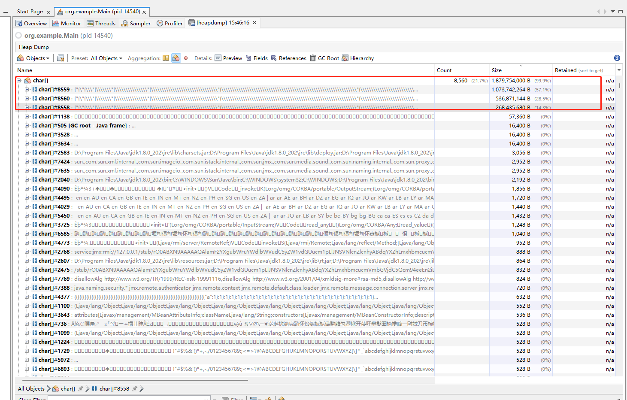Collapse the char[] class node

19,80
